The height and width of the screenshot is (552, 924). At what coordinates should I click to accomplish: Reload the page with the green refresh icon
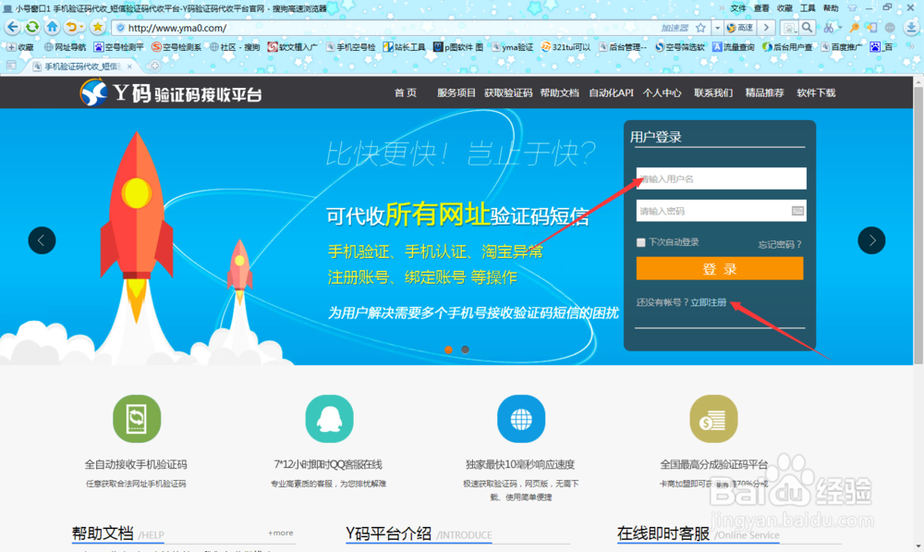32,27
